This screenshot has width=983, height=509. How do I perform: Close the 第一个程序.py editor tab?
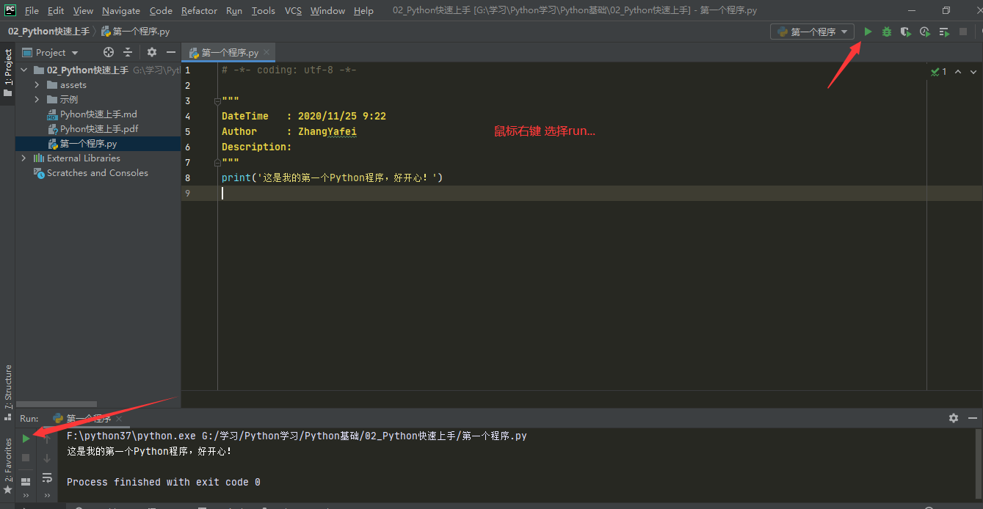pyautogui.click(x=267, y=52)
